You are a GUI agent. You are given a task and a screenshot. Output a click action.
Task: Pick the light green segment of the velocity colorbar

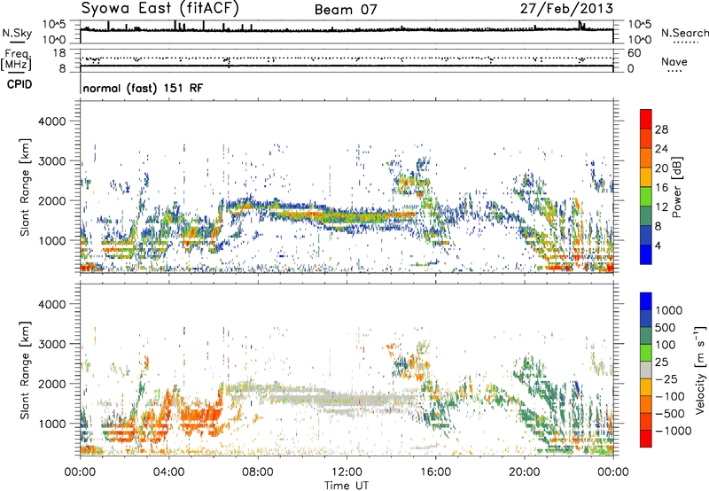[646, 353]
